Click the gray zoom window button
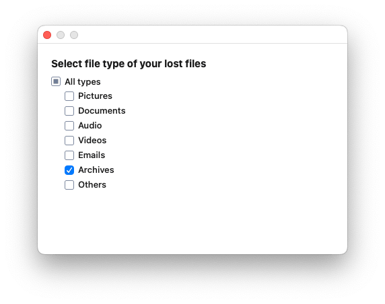Viewport: 385px width, 304px height. (x=74, y=35)
